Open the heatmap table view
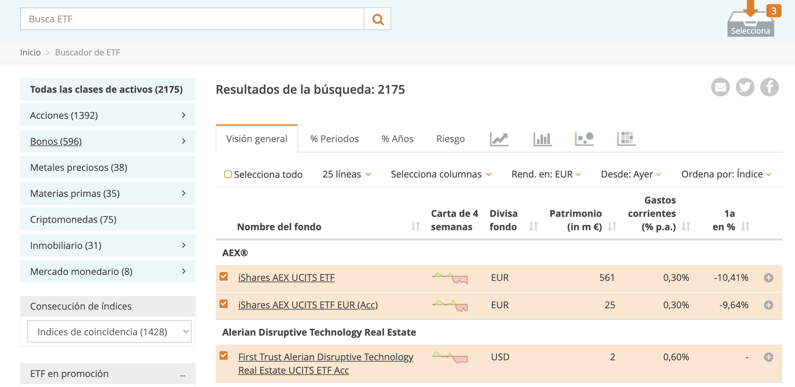This screenshot has width=795, height=387. (626, 139)
